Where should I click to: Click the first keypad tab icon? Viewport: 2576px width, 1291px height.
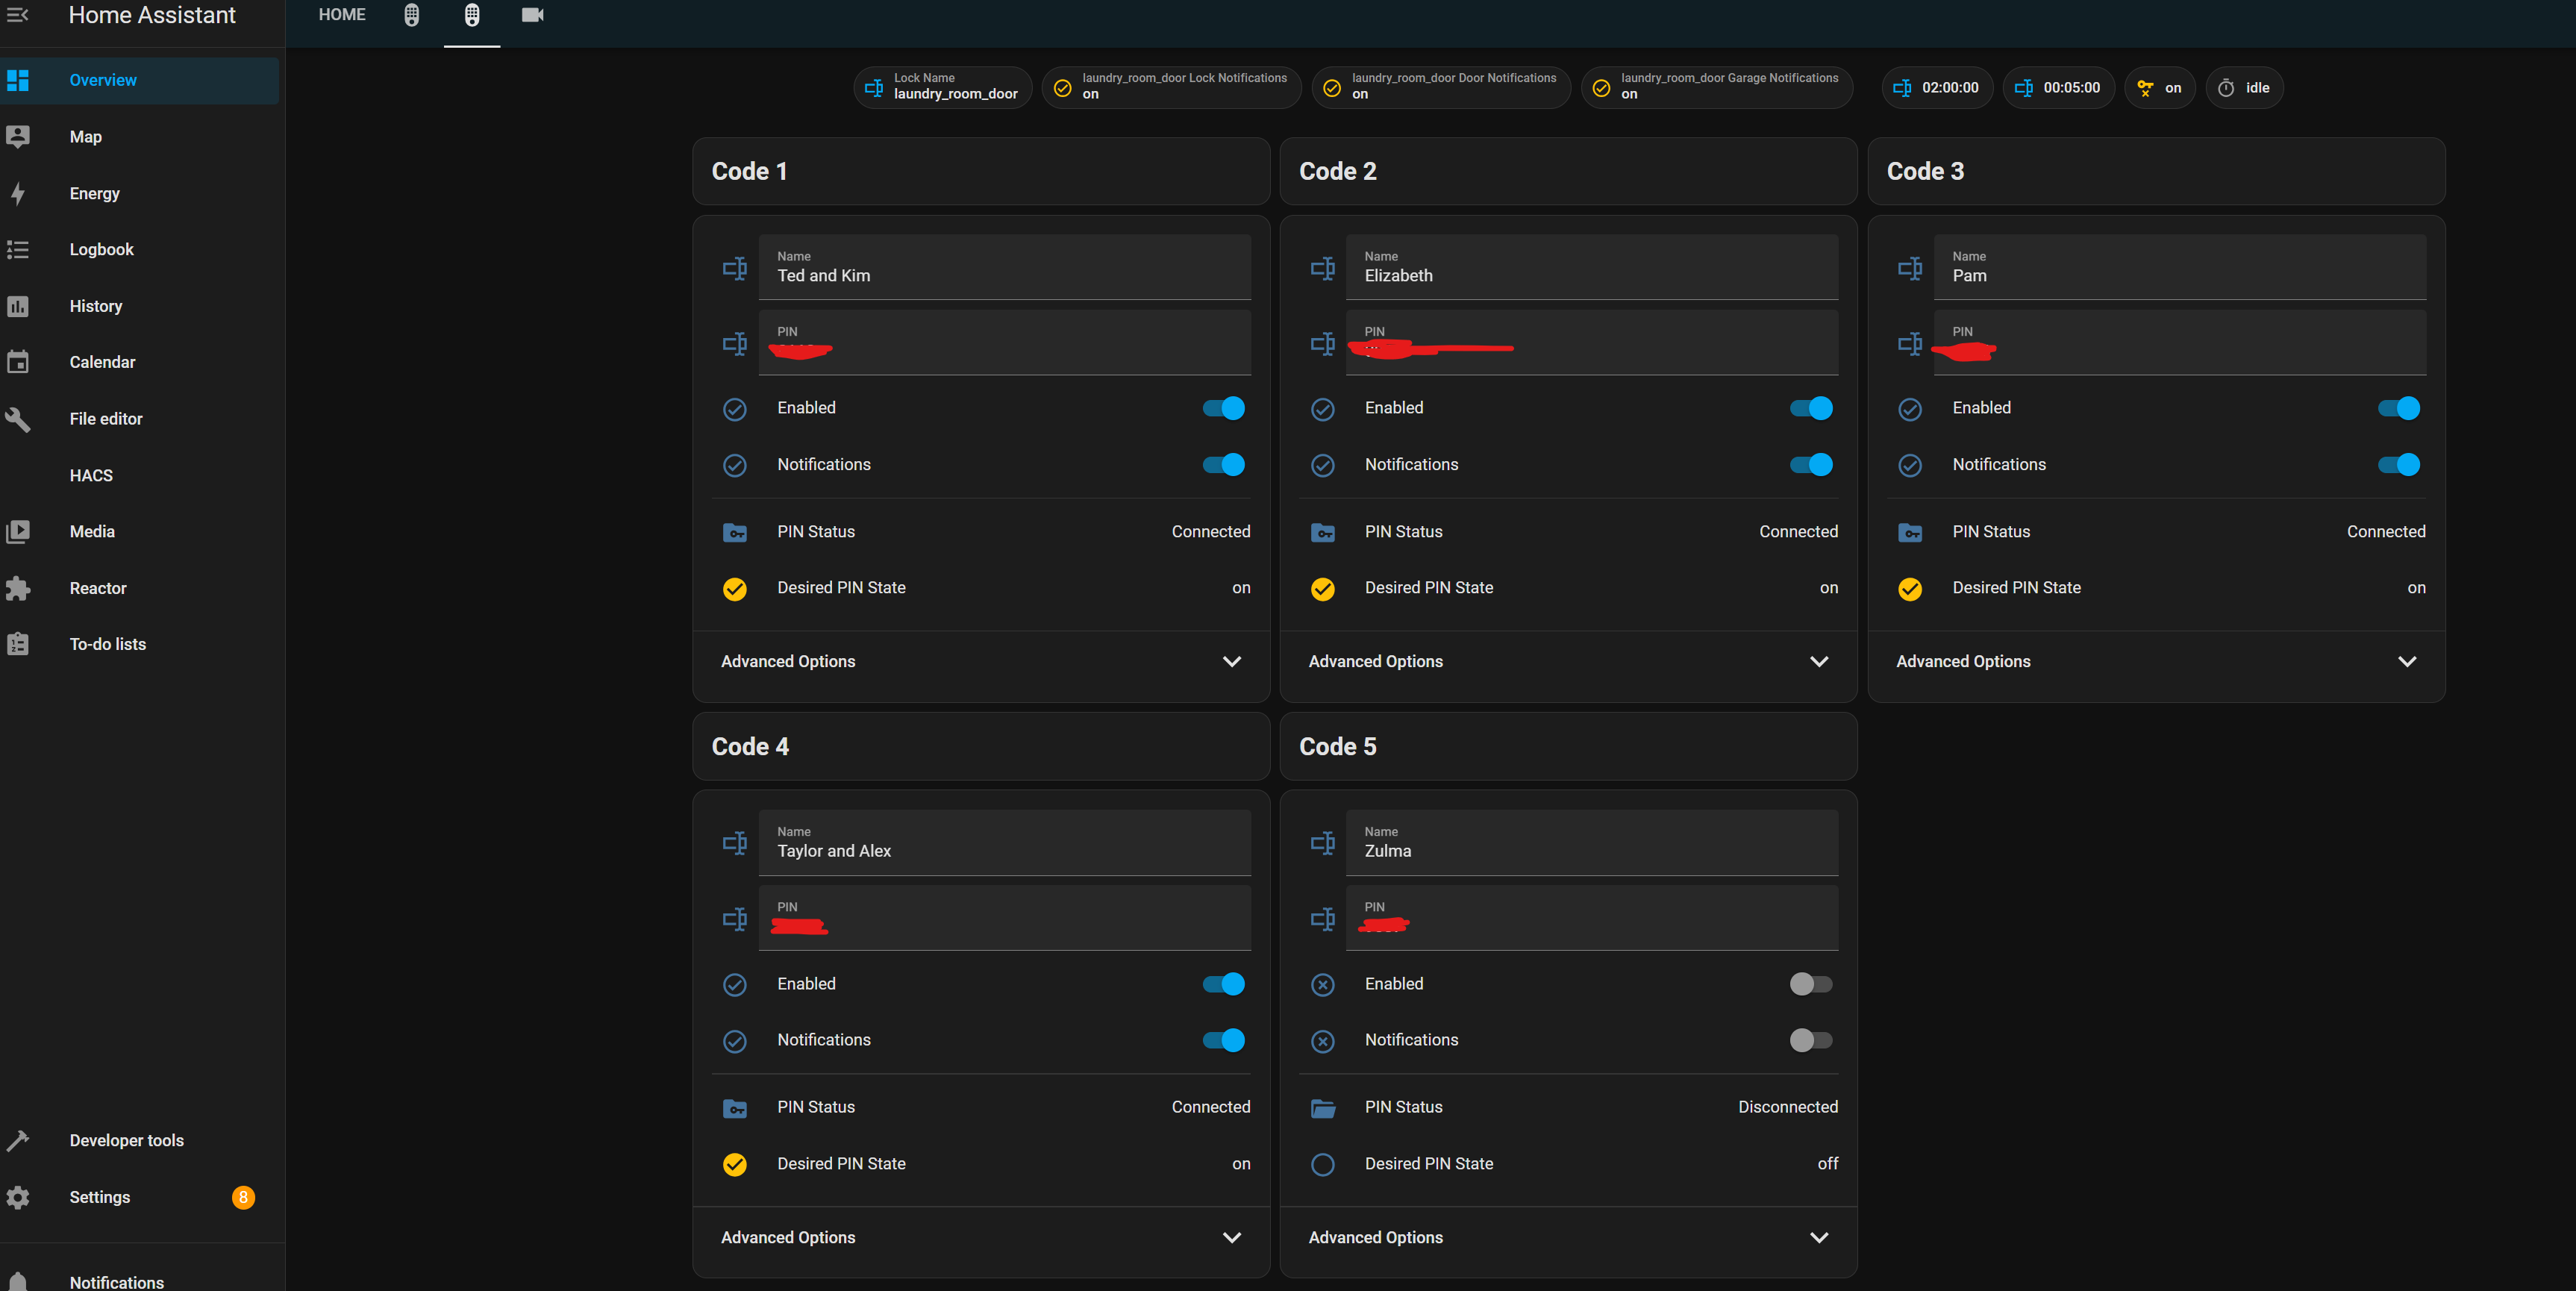(x=412, y=15)
